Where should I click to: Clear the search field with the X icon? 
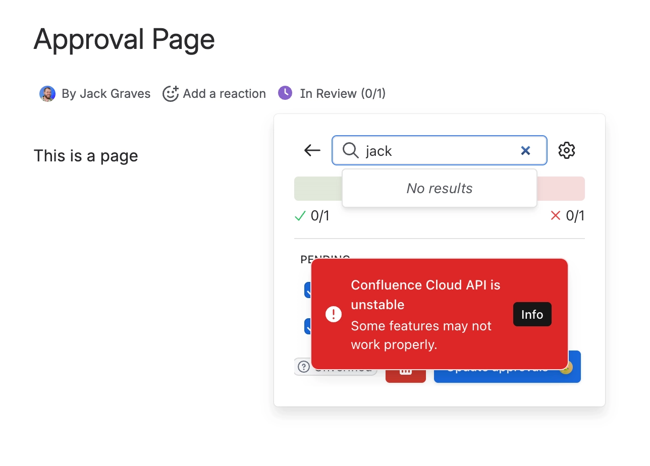(x=525, y=150)
